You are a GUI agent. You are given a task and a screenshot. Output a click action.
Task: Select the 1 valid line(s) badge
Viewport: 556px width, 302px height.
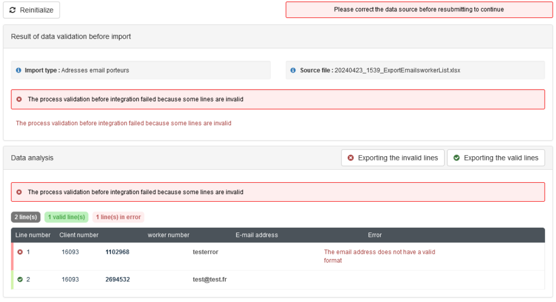click(66, 217)
